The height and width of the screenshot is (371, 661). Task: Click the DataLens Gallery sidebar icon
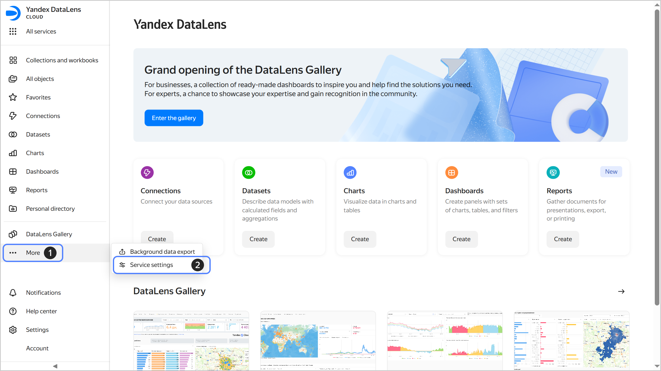click(x=13, y=234)
